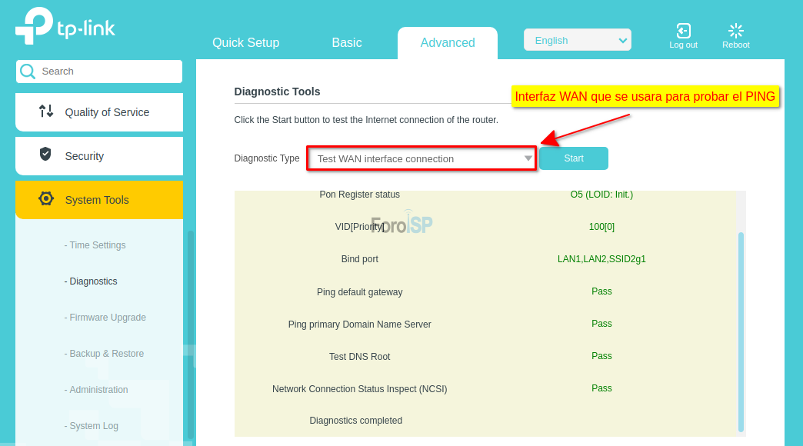Click the Log out icon
This screenshot has width=803, height=446.
click(x=683, y=31)
